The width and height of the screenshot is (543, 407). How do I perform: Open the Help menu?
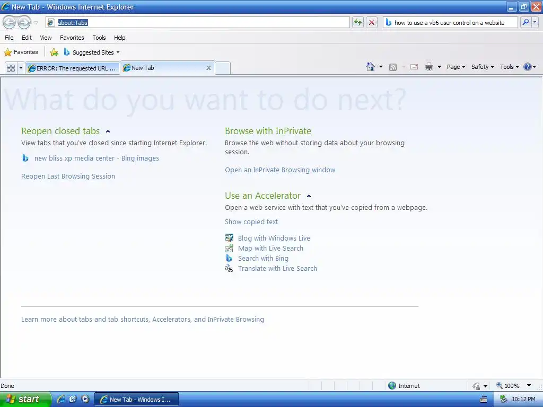point(119,38)
